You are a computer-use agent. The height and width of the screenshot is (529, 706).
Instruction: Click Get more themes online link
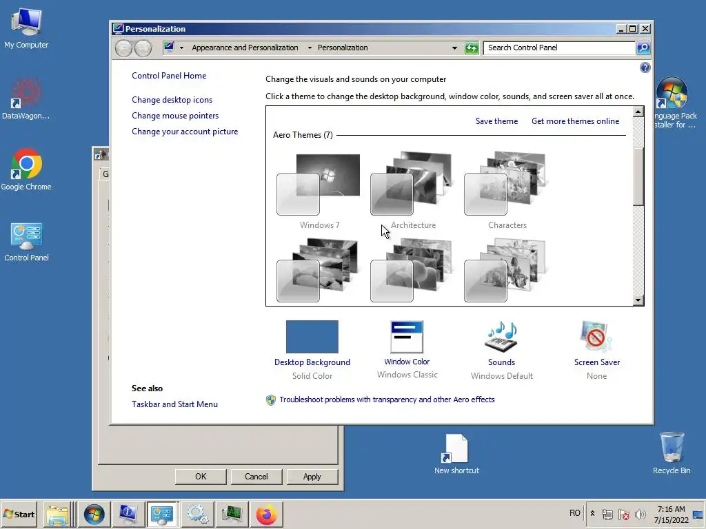pyautogui.click(x=575, y=121)
